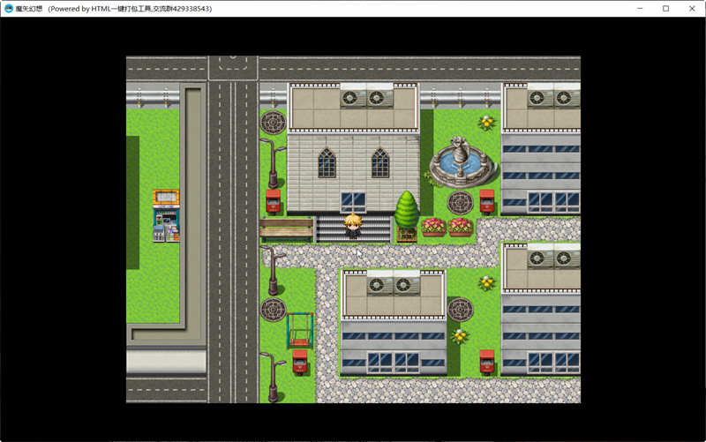Click the manhole cover beside the swing set
This screenshot has width=706, height=442.
273,310
